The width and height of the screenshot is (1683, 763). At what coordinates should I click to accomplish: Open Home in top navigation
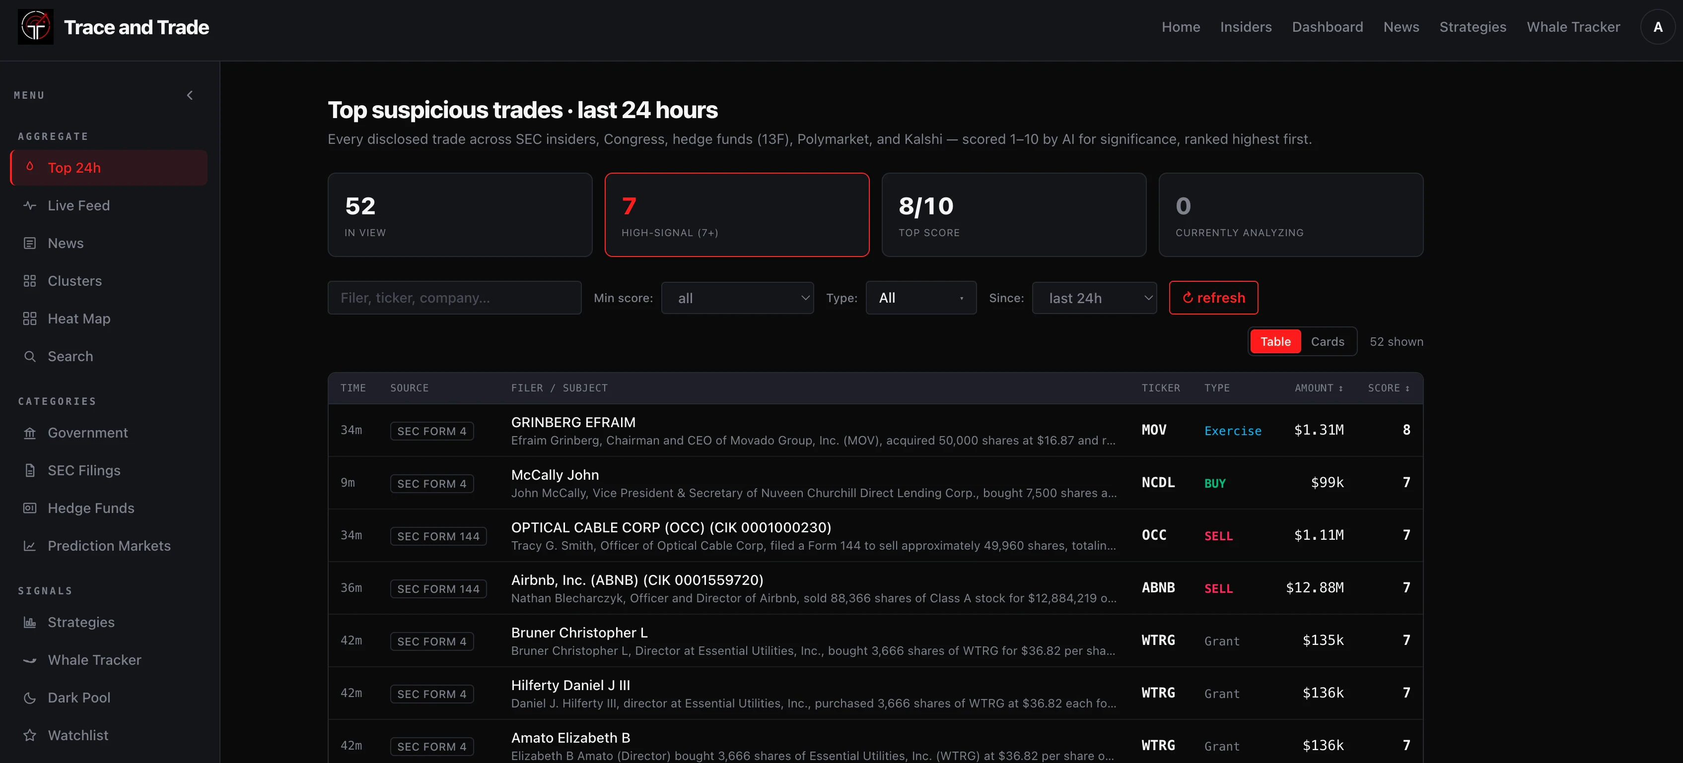[1181, 27]
